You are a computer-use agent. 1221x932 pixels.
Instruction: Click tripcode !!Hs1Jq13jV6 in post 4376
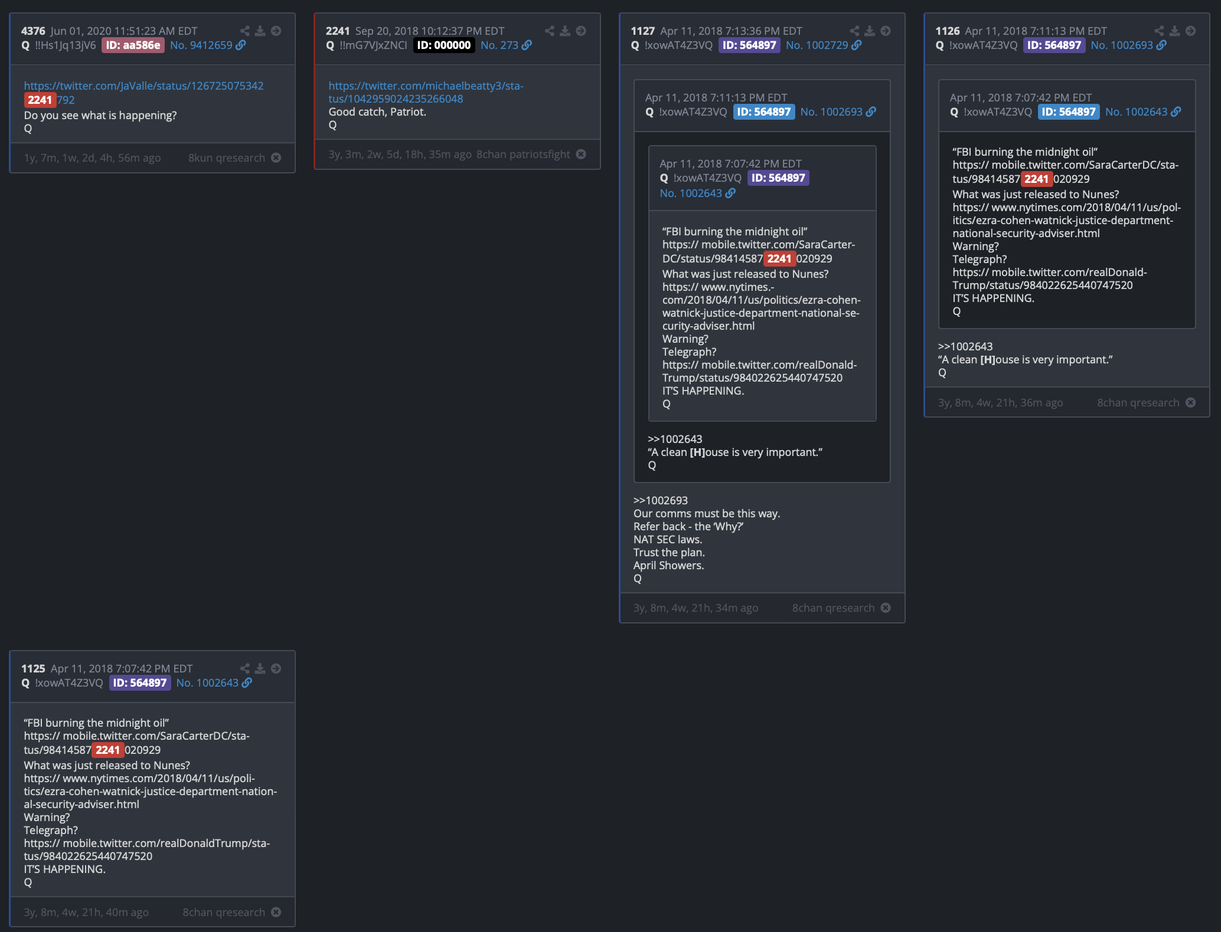click(x=65, y=45)
